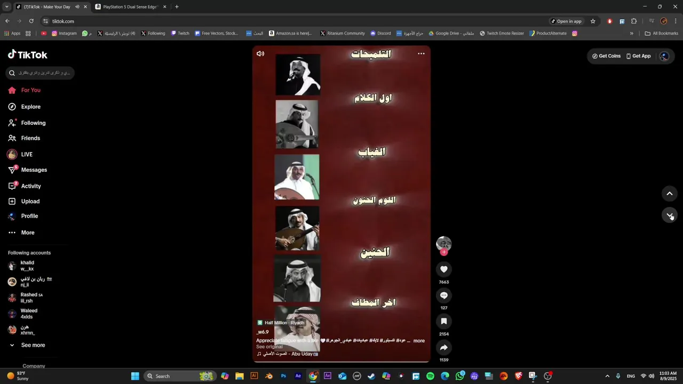
Task: Open the More sidebar menu
Action: 21,233
